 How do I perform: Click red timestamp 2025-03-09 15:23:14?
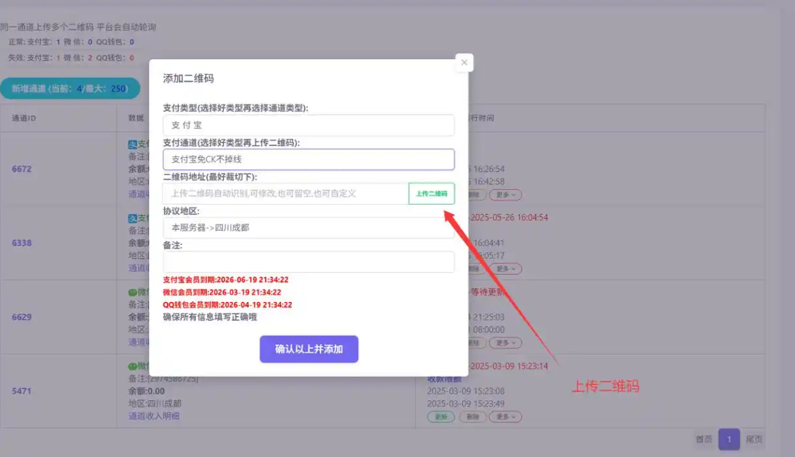[x=508, y=366]
